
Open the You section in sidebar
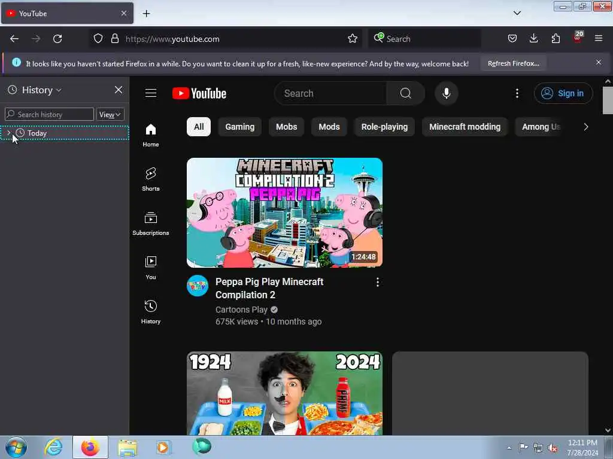point(151,268)
